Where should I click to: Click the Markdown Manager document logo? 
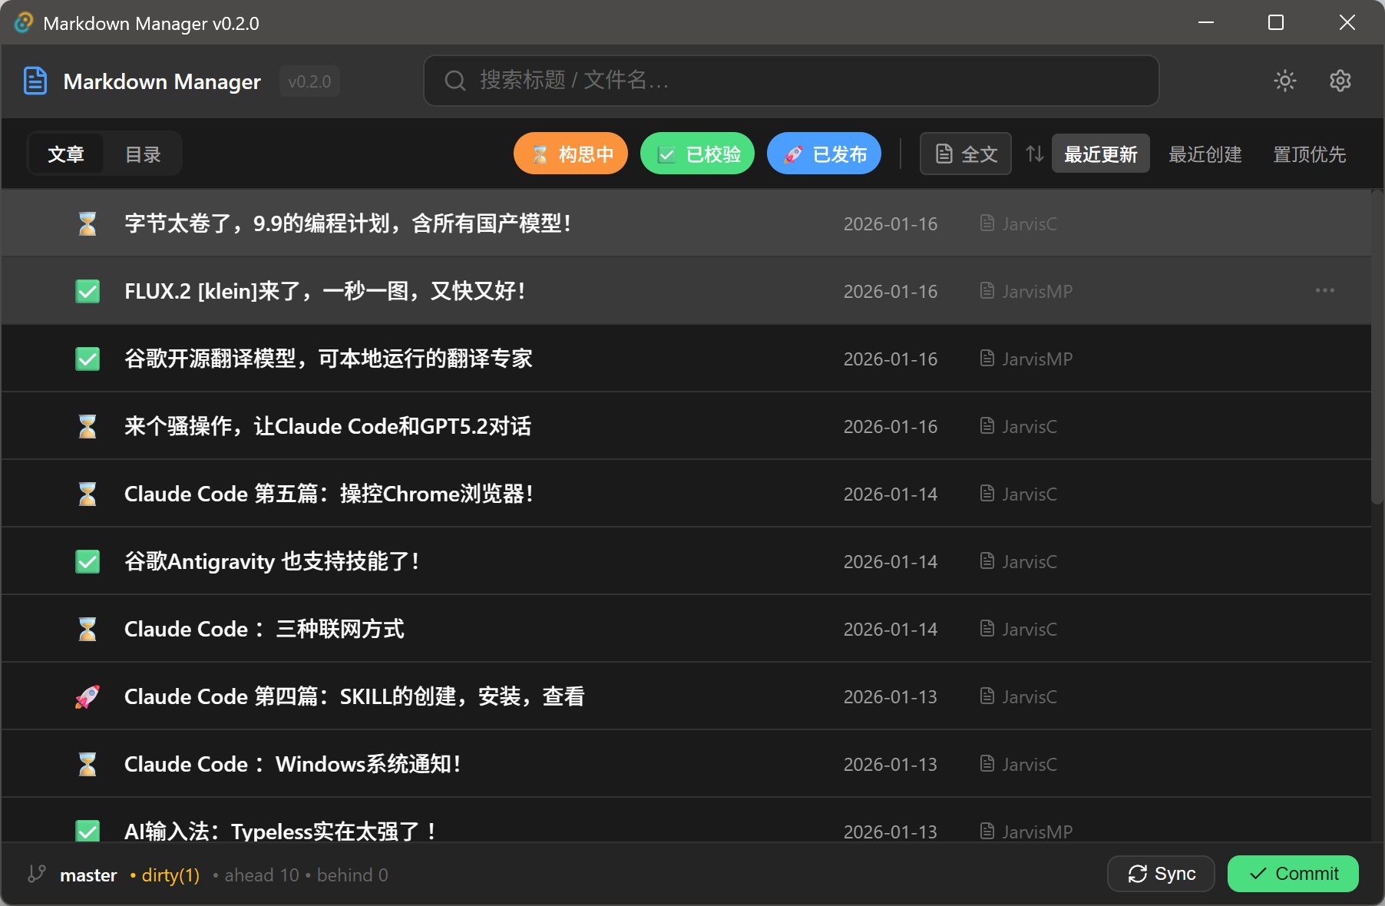coord(35,81)
